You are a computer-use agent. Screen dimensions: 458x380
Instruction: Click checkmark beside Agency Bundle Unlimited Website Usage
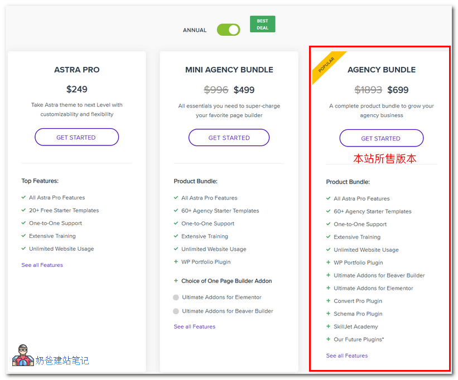329,250
